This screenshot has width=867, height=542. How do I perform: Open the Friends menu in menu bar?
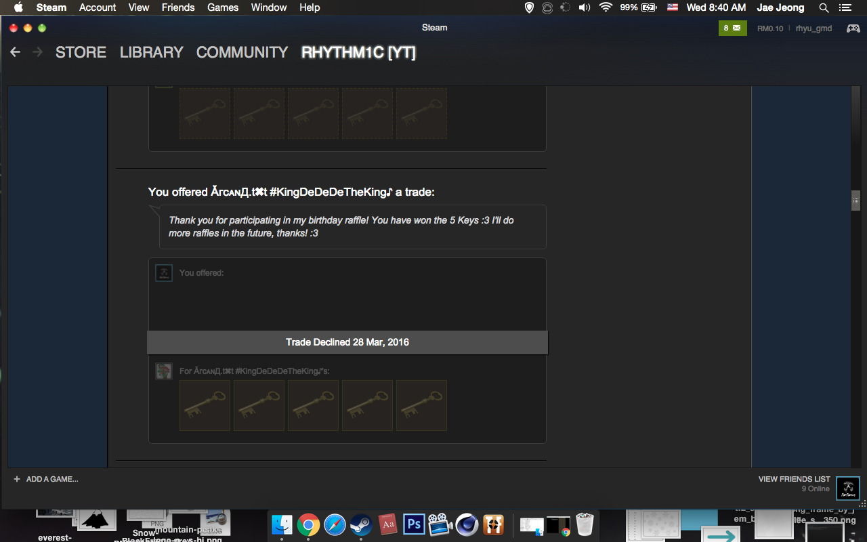(178, 7)
